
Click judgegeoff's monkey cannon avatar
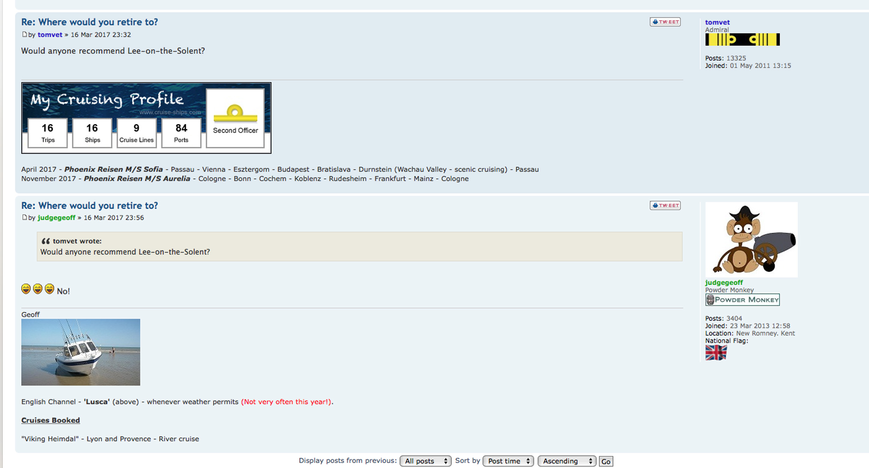[x=751, y=239]
